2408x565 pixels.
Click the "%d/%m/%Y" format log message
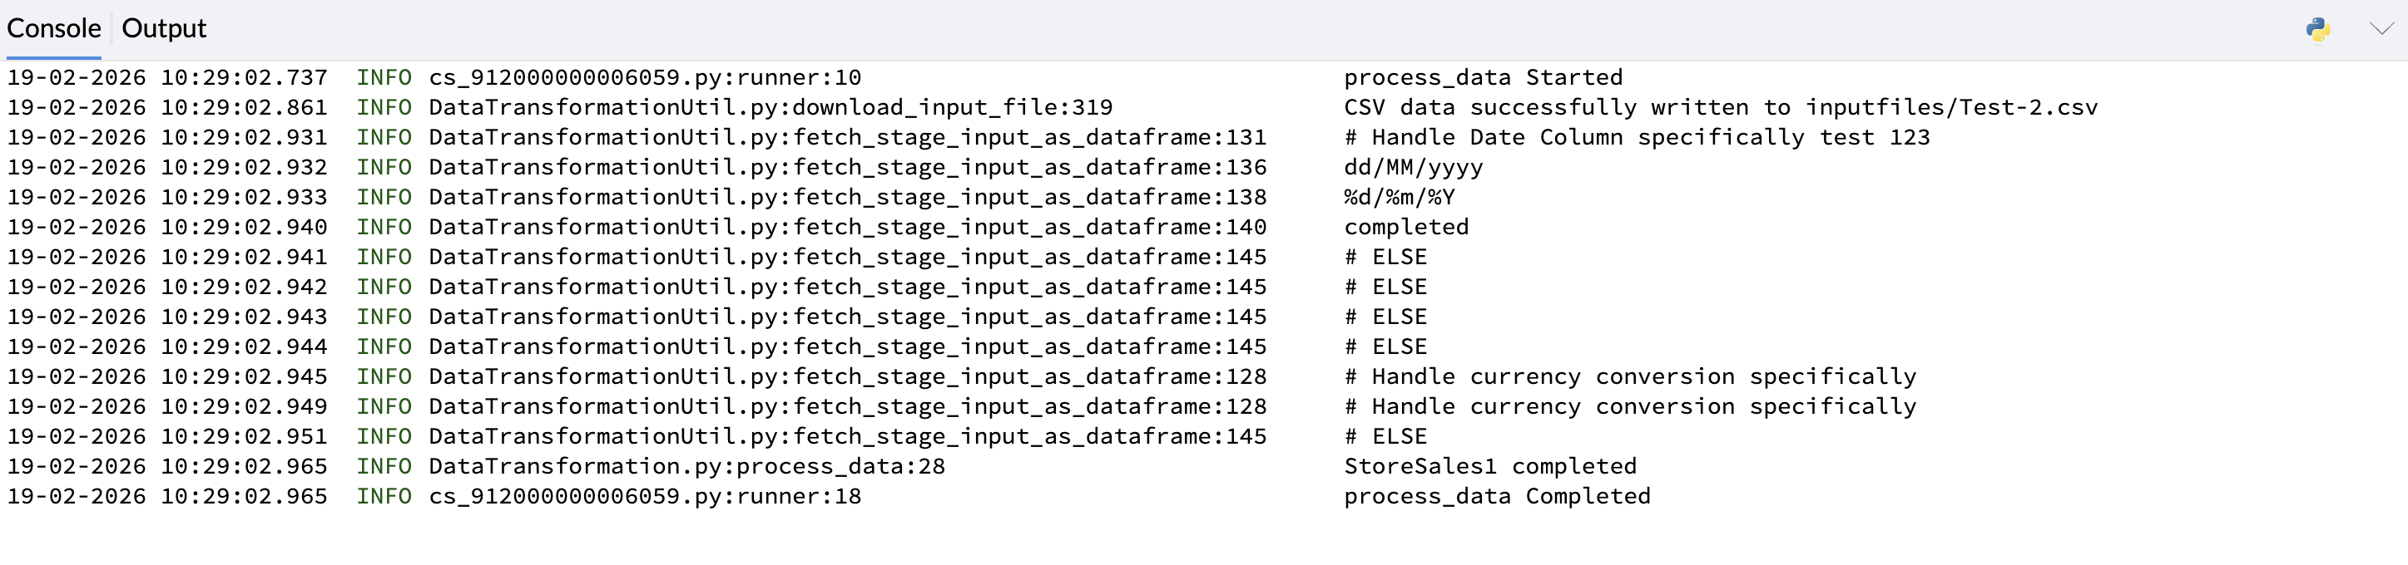(1399, 197)
